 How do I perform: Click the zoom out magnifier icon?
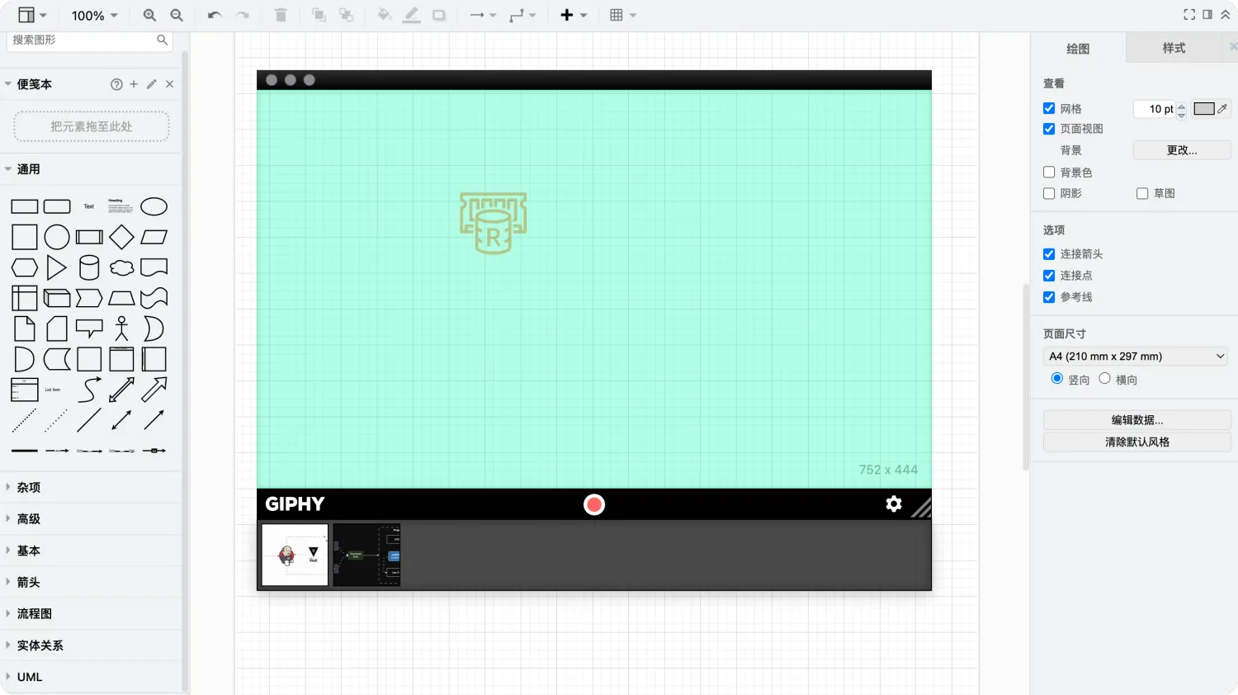coord(177,15)
